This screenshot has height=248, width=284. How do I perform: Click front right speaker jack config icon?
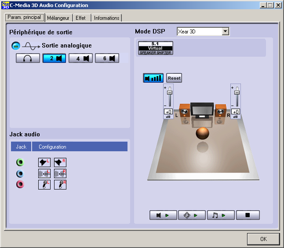[x=60, y=162]
